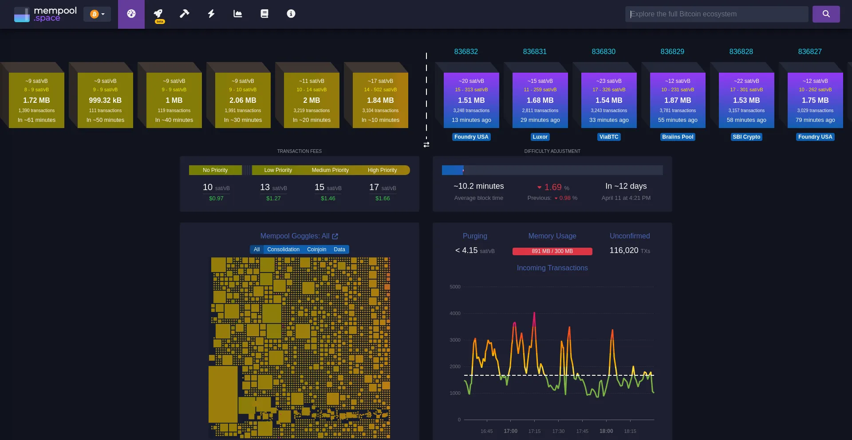Open the About info icon
This screenshot has width=852, height=440.
[291, 14]
